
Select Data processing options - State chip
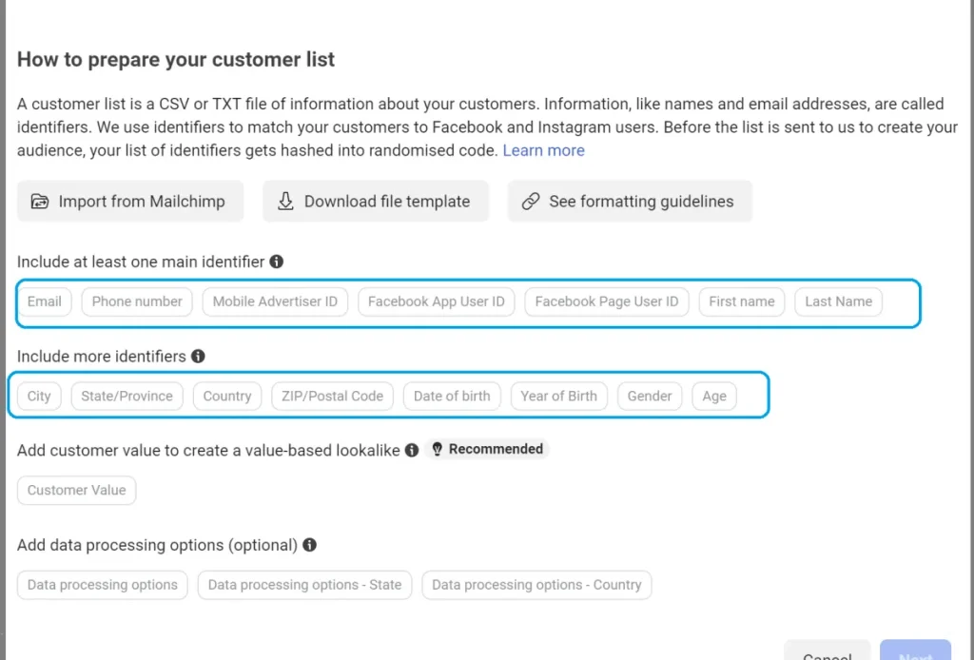point(304,585)
